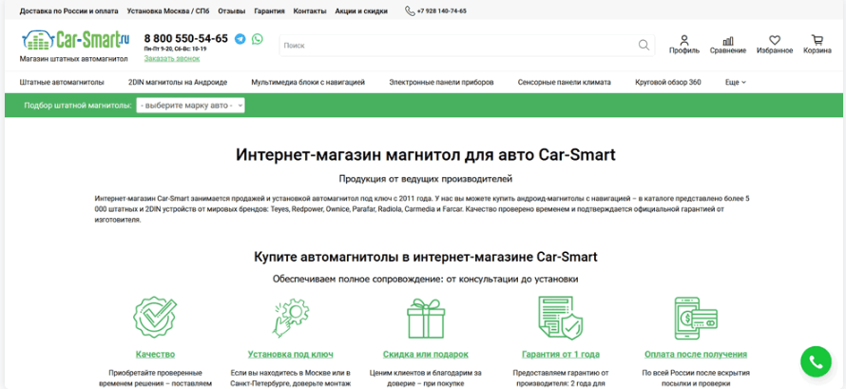Open the Сравнение bar chart icon
Image resolution: width=846 pixels, height=389 pixels.
point(728,41)
